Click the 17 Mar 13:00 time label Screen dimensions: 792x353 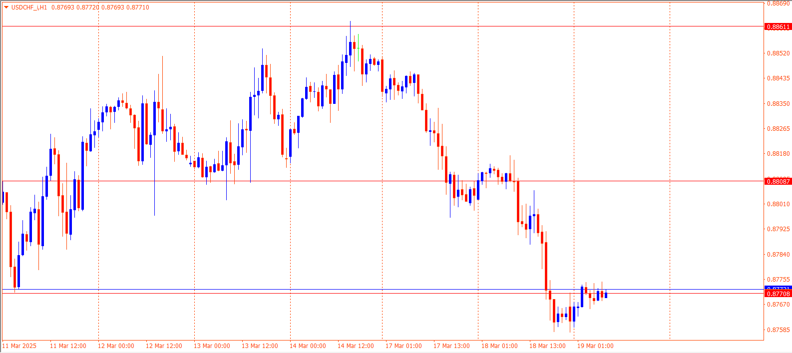click(451, 346)
